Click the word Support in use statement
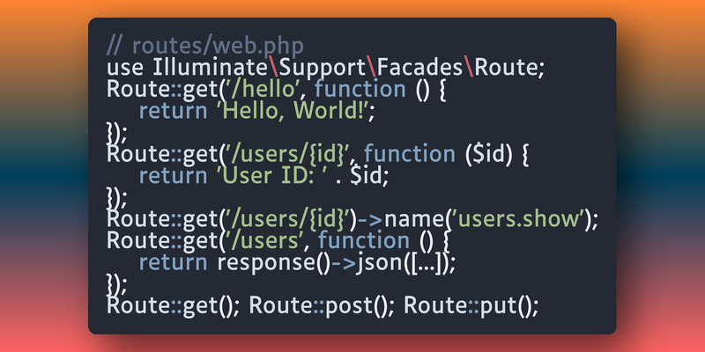Viewport: 705px width, 352px height. click(x=323, y=69)
